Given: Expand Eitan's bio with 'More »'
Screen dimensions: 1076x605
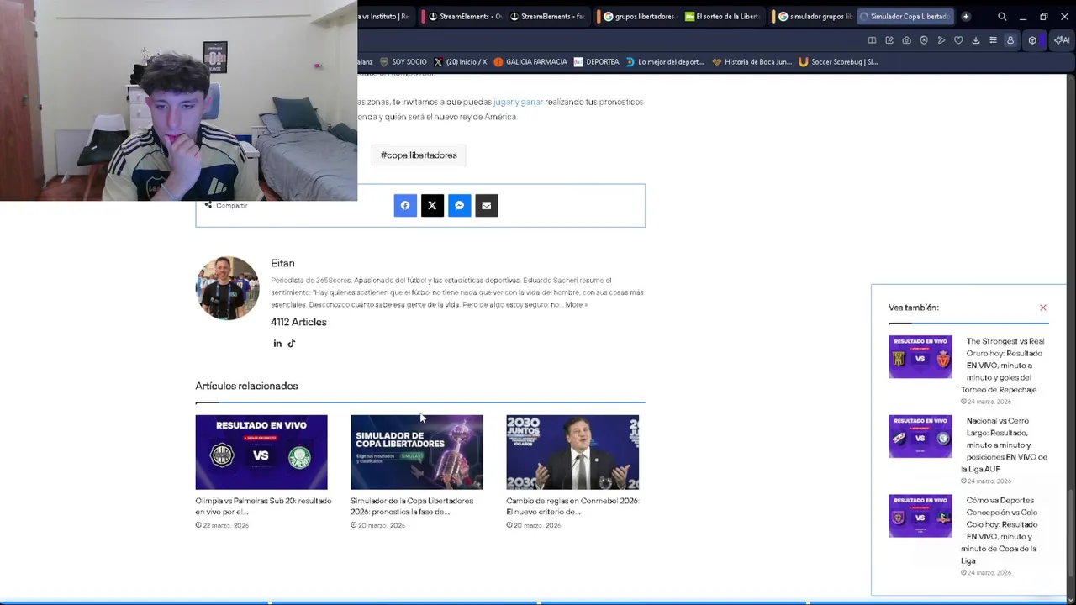Looking at the screenshot, I should [x=576, y=305].
